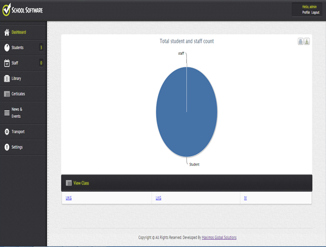Click the Dashboard home icon
This screenshot has height=247, width=326.
click(7, 32)
